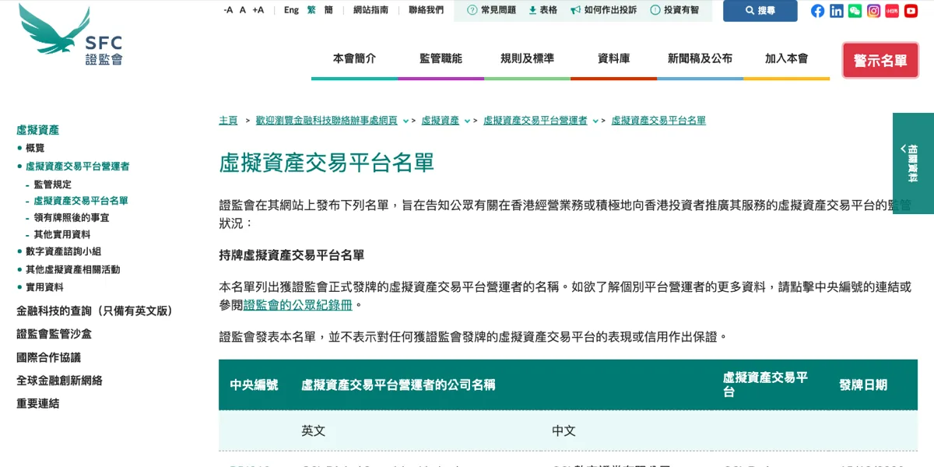Open 常見問題 FAQ link
The width and height of the screenshot is (934, 467).
491,10
